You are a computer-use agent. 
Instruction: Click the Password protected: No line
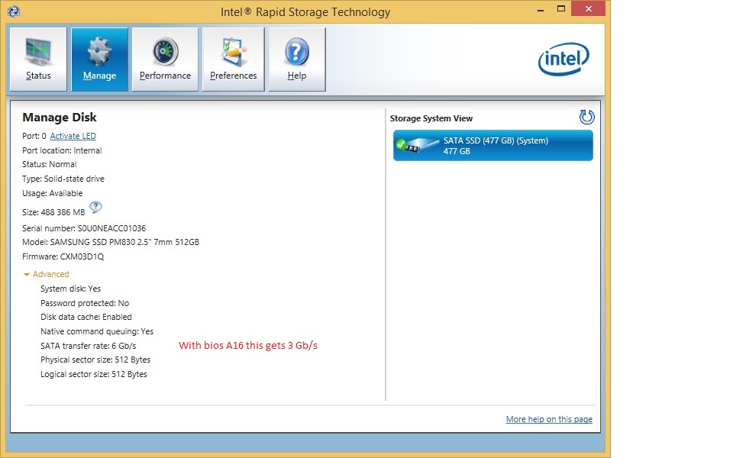(x=85, y=303)
